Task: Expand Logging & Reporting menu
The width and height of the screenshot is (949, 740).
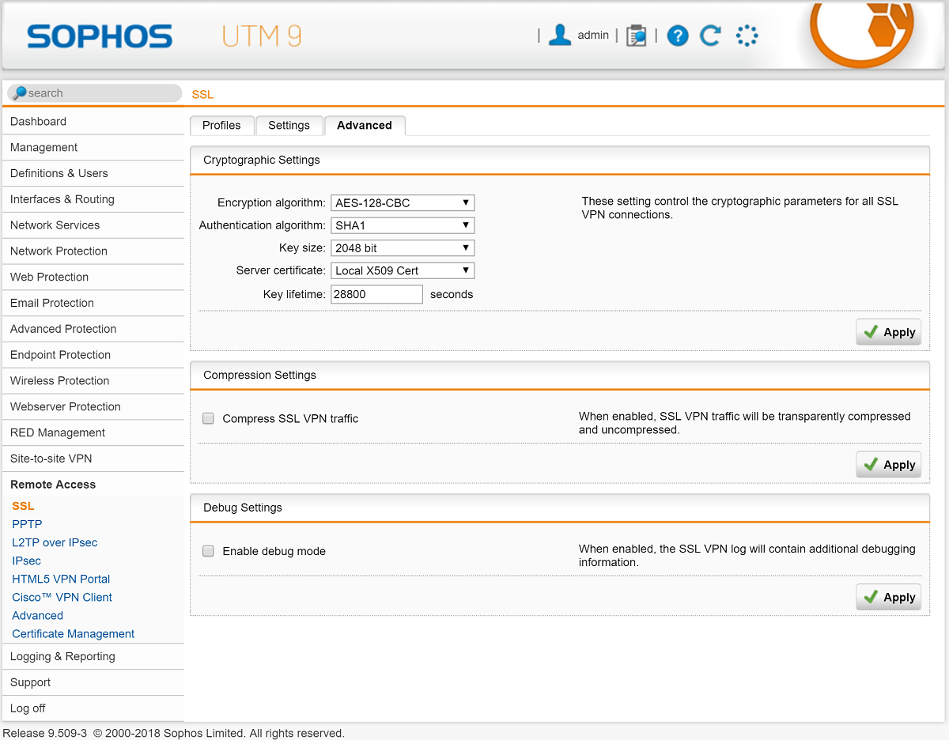Action: [x=93, y=657]
